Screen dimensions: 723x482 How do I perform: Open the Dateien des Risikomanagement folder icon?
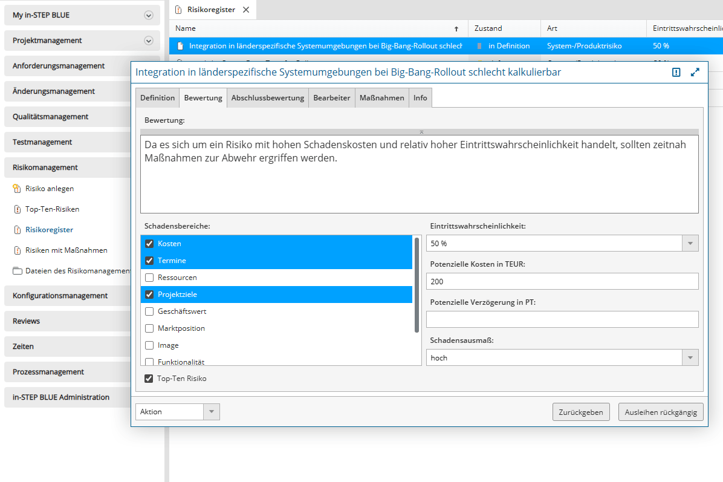click(x=17, y=271)
